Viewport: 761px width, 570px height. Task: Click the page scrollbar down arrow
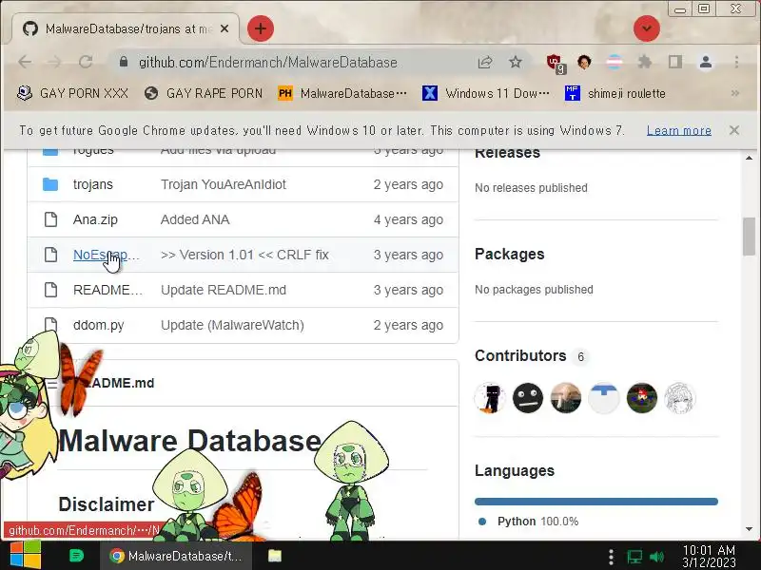[750, 529]
